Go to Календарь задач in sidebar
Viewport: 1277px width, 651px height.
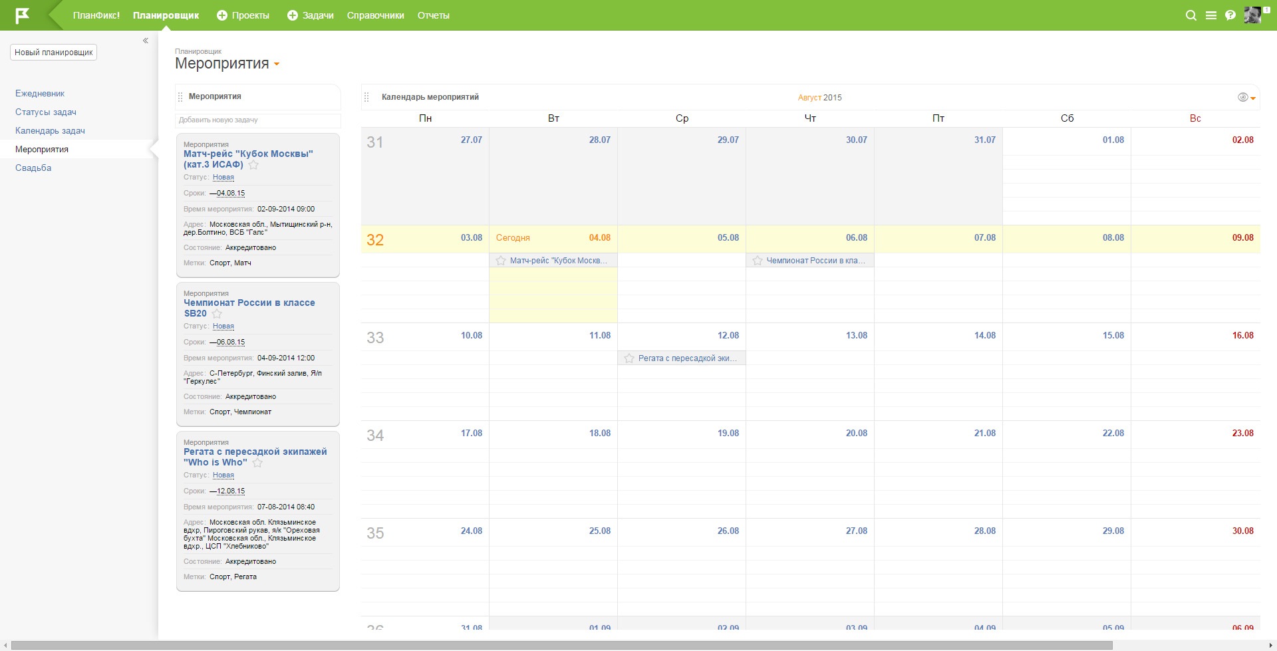tap(50, 131)
